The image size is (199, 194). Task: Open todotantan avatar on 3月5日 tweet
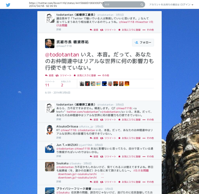coord(50,18)
